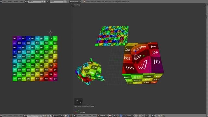Viewport: 208px width, 117px height.
Task: Open proportional editing selector
Action: coord(147,116)
